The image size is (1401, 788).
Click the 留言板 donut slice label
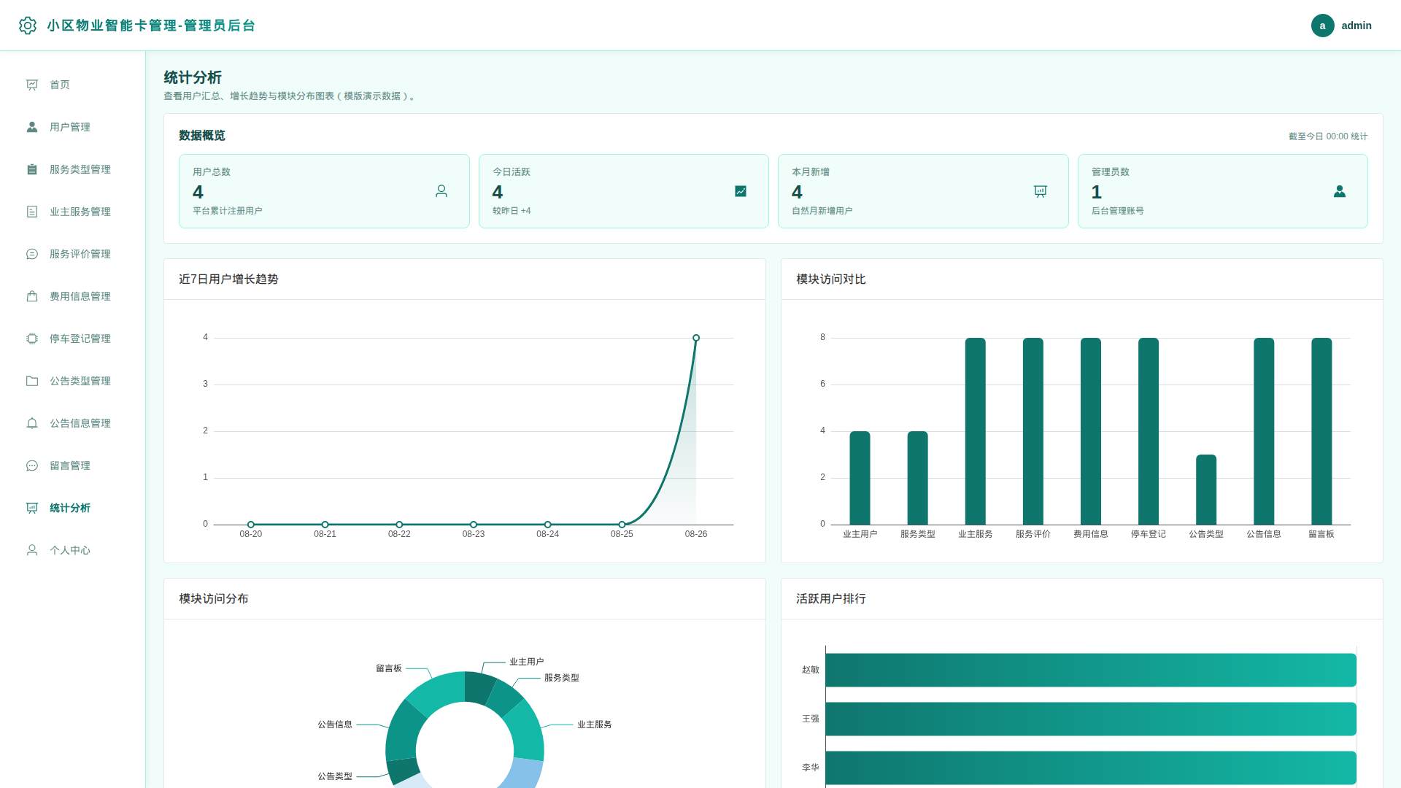coord(389,668)
